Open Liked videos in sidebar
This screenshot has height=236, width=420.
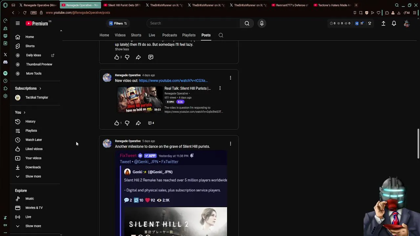coord(34,149)
